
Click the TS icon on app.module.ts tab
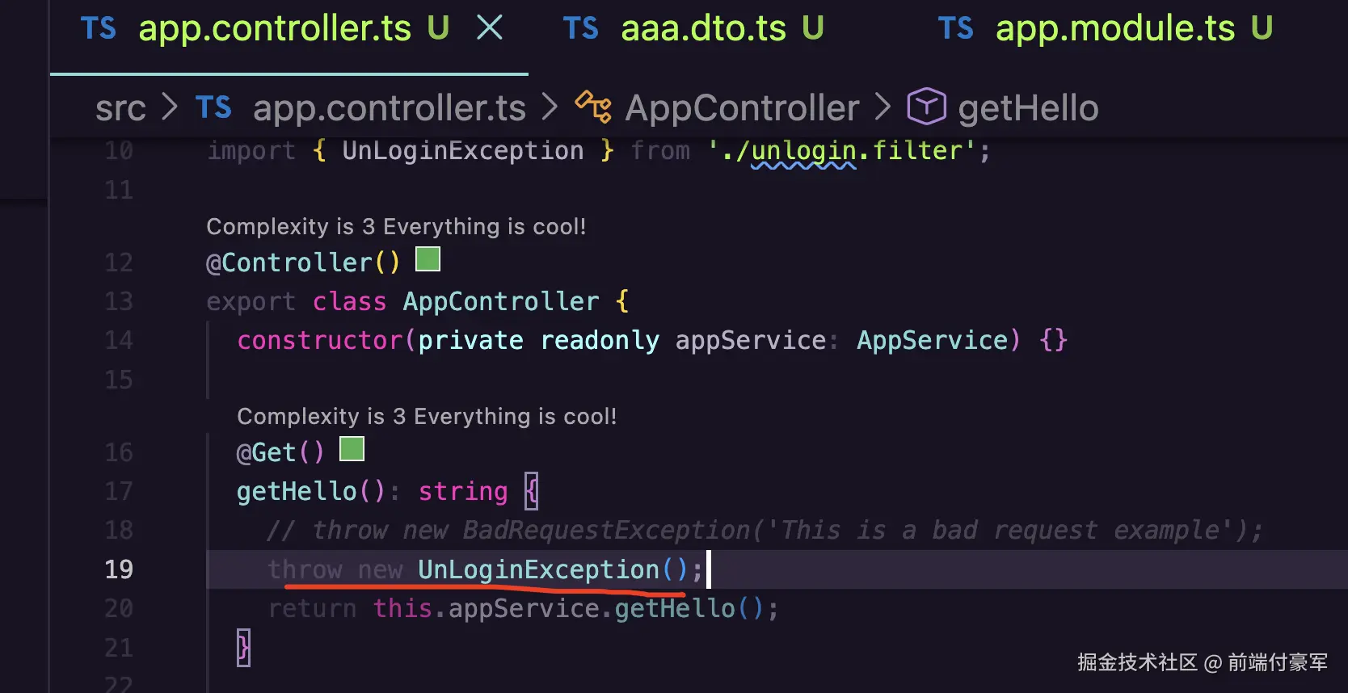[x=955, y=29]
